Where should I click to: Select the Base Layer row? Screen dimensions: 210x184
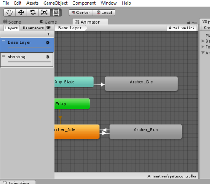pos(27,45)
